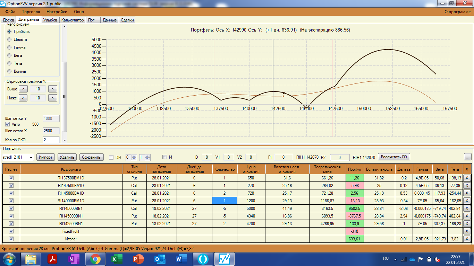Delete the RI140000BM1D position using X
474x266 pixels.
(x=467, y=201)
